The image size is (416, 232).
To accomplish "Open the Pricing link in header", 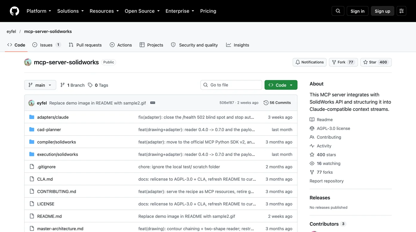I will pyautogui.click(x=208, y=11).
